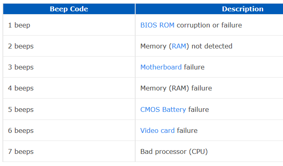Image resolution: width=283 pixels, height=166 pixels.
Task: Click the '4 beeps' cell
Action: (69, 88)
